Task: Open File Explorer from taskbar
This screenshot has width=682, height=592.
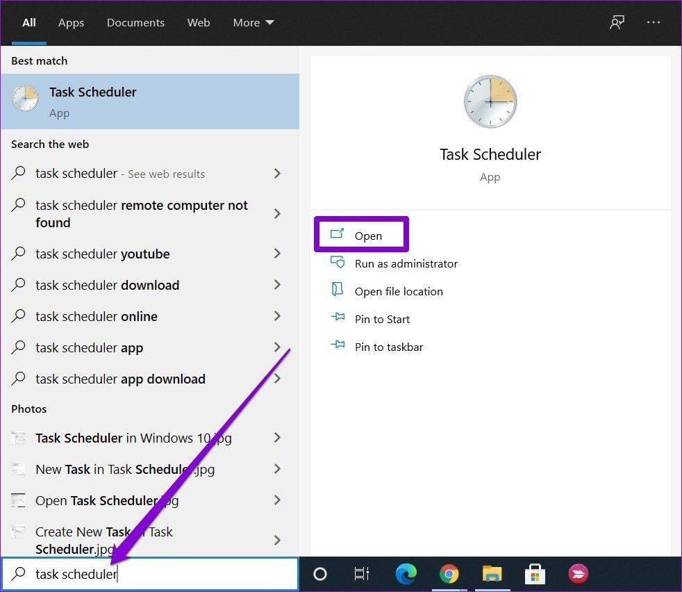Action: (x=492, y=574)
